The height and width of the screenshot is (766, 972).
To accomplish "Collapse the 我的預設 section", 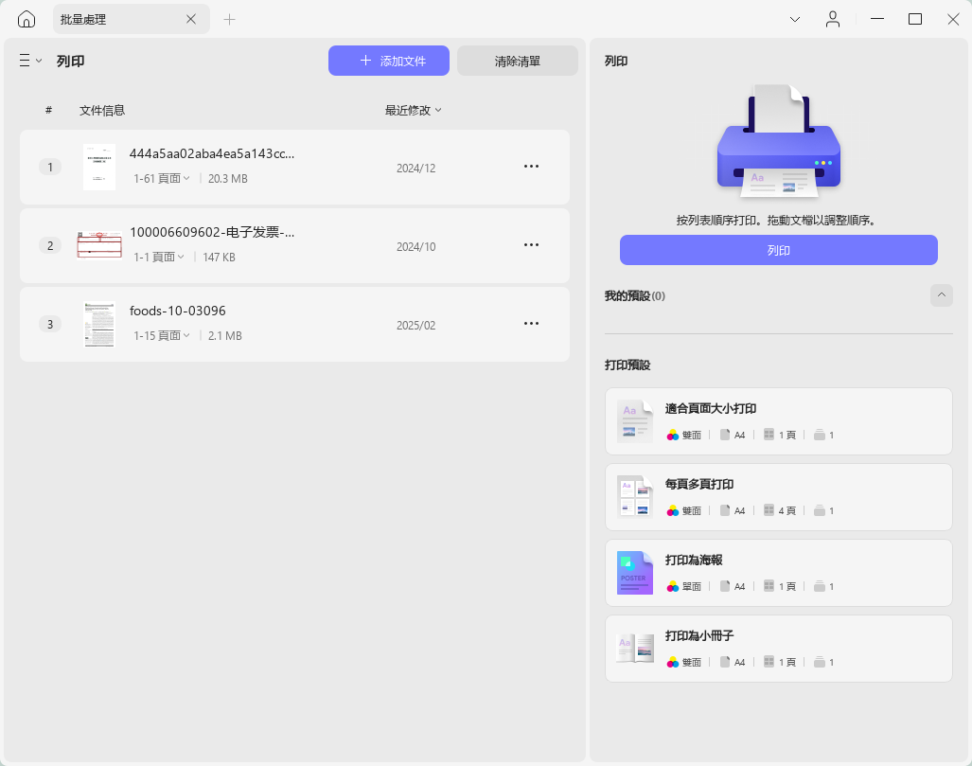I will tap(941, 295).
